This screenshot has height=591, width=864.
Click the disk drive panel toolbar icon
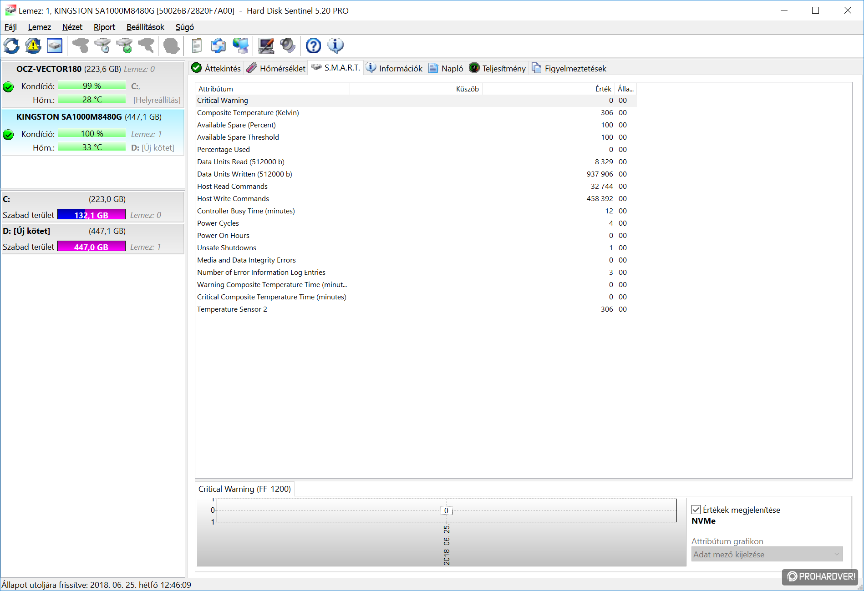coord(55,45)
